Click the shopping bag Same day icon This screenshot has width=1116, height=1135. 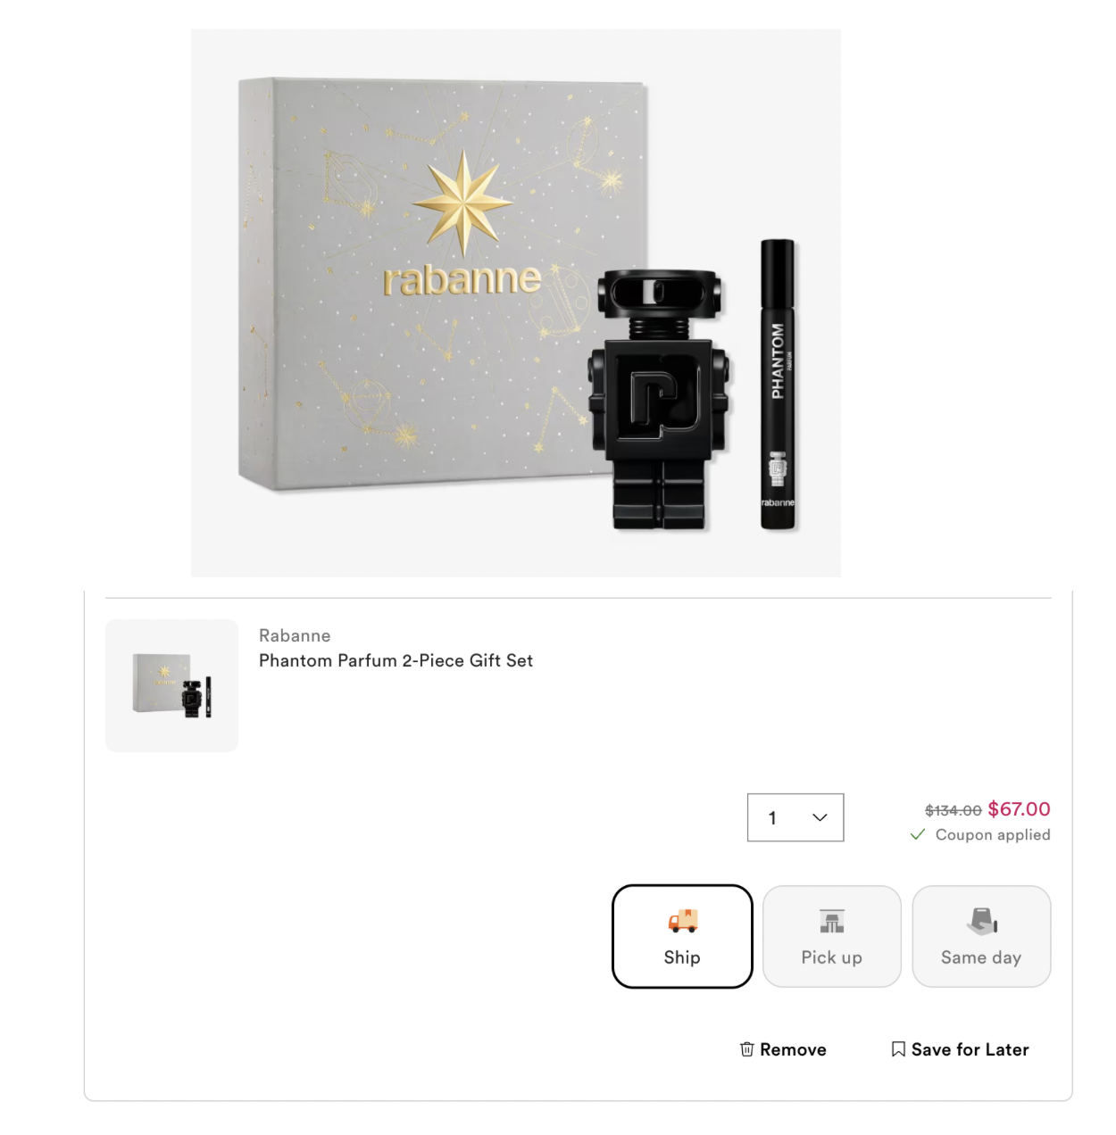981,921
